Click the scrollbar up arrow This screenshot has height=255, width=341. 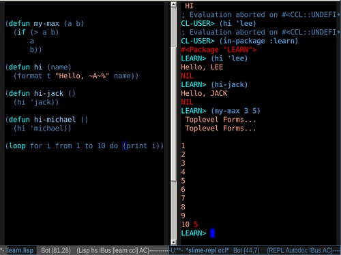tap(173, 5)
